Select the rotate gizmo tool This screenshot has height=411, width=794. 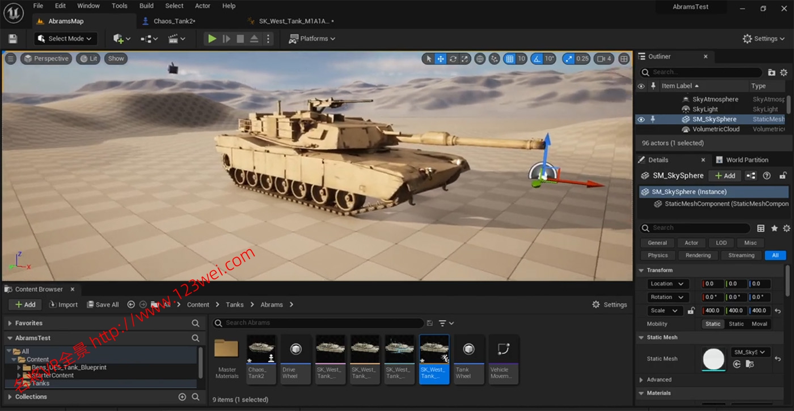[453, 58]
